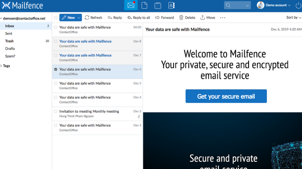Check the Dec 7 message checkbox
Viewport: 302px width, 169px height.
[56, 55]
